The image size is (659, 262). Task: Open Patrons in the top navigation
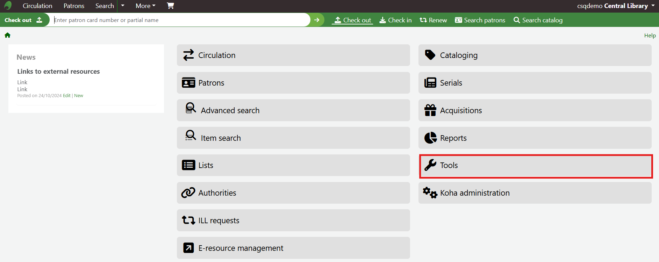coord(74,6)
